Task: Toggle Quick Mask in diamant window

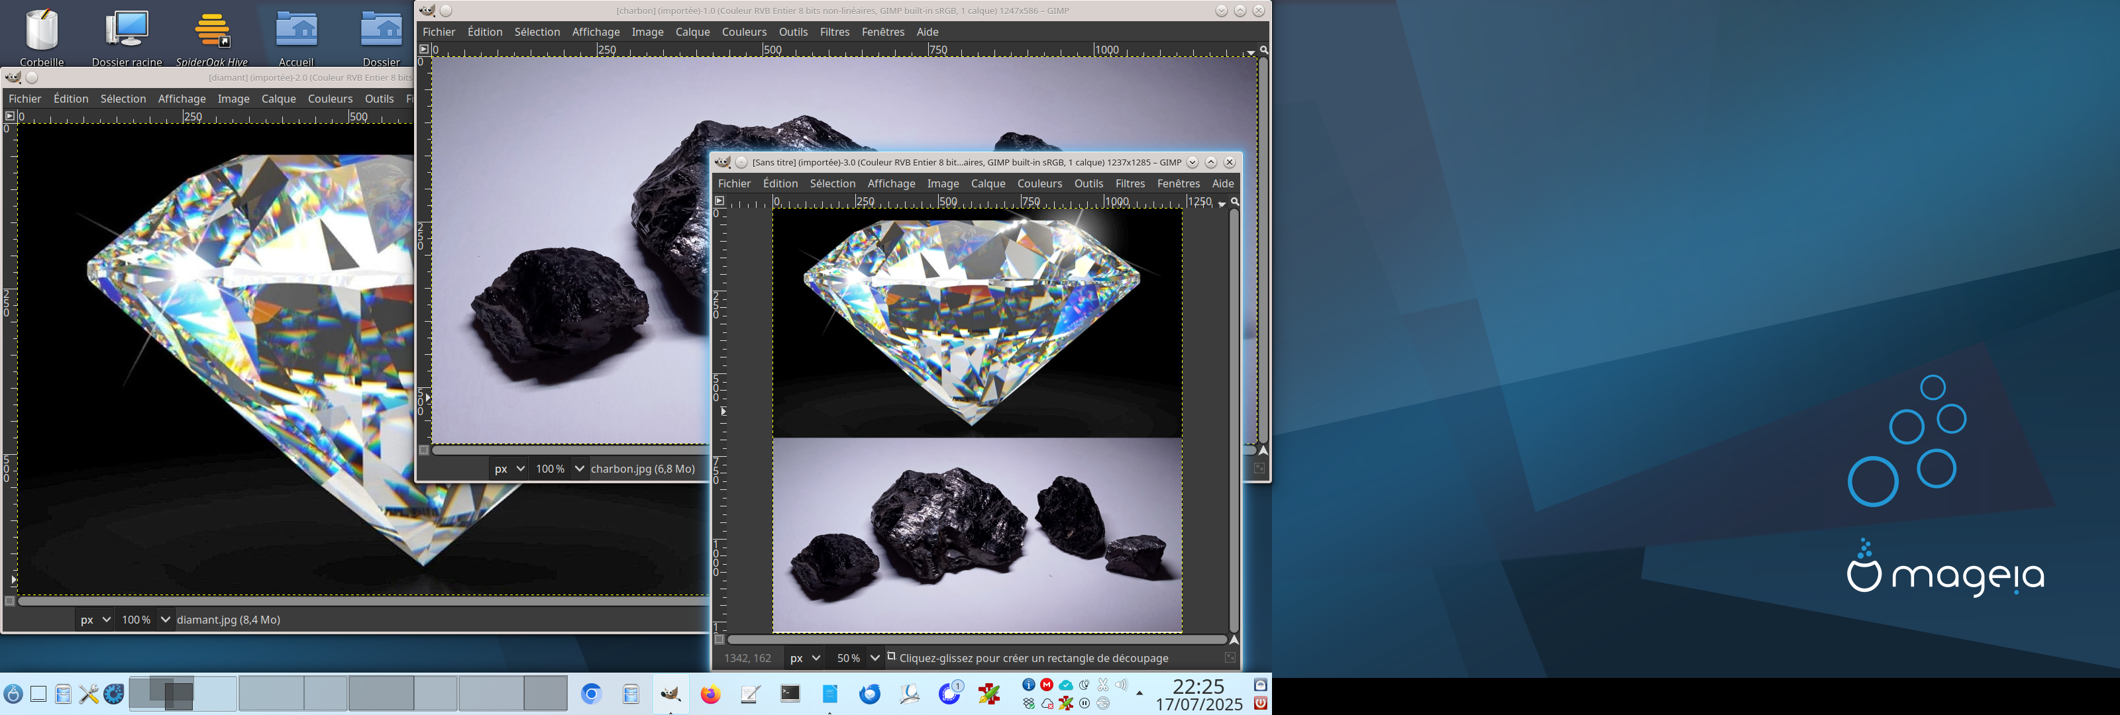Action: [10, 601]
